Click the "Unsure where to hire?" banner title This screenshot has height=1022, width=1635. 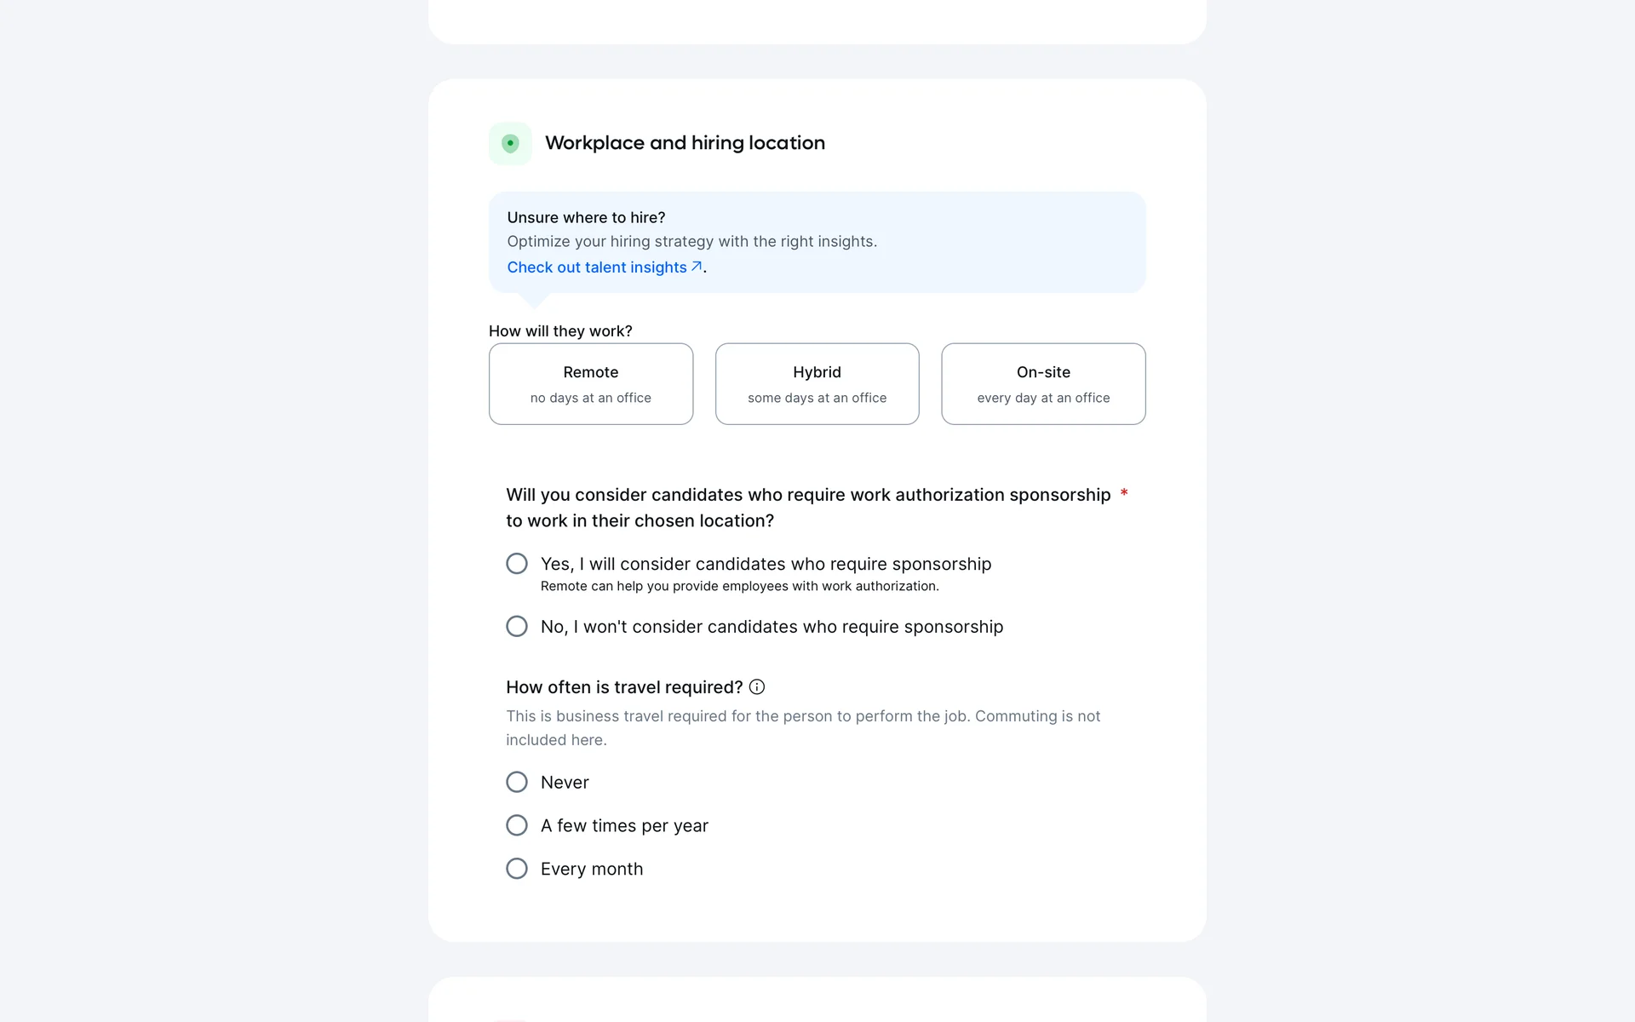click(x=586, y=218)
